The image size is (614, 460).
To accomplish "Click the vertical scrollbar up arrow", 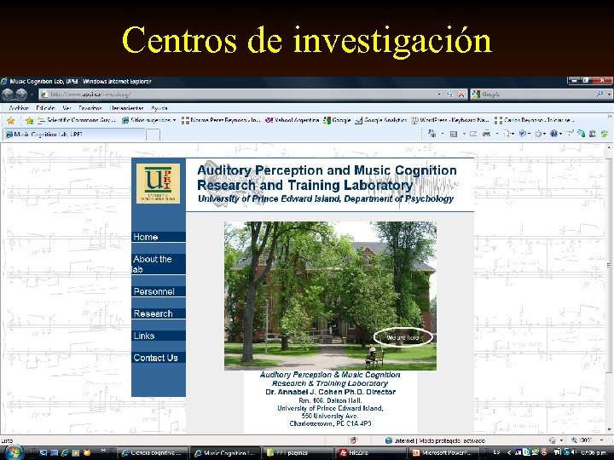I will coord(609,148).
